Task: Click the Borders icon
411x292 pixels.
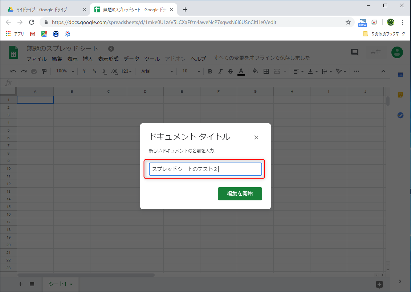Action: click(x=266, y=71)
